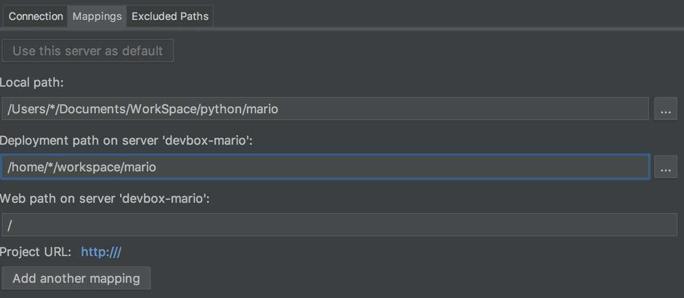Click the Deployment path input field
Image resolution: width=684 pixels, height=298 pixels.
pos(399,167)
